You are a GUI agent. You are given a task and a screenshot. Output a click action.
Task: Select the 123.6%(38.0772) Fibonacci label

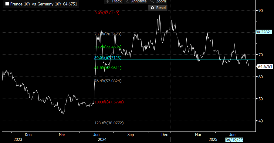109,123
